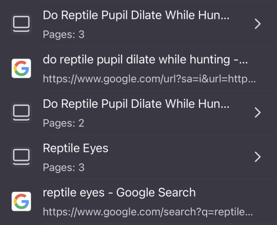Tap empty row area right of 'Reptile Eyes' title

180,148
